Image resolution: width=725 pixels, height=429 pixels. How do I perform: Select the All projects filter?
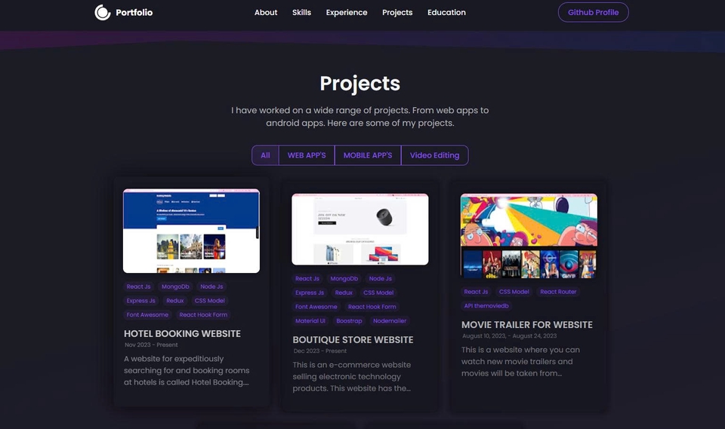265,155
